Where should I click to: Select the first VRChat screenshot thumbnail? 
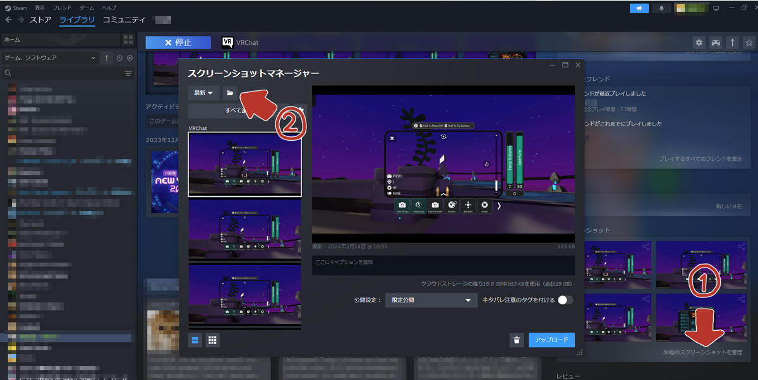245,165
